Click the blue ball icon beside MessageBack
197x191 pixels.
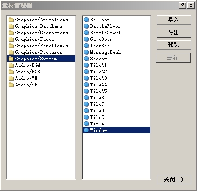coord(86,53)
